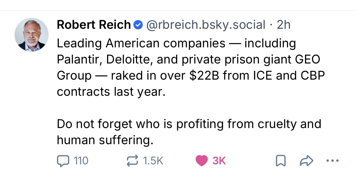Click the 'Do not forget' closing paragraph
This screenshot has width=356, height=177.
[x=189, y=124]
